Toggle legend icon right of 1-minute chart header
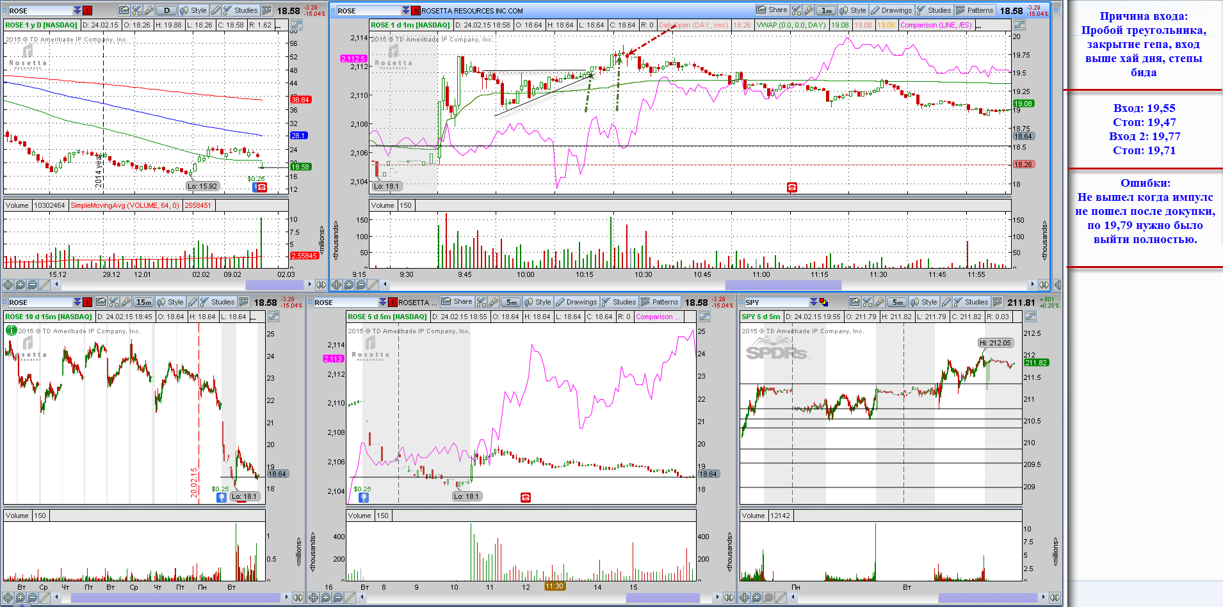Screen dimensions: 1223x607 coord(1019,25)
